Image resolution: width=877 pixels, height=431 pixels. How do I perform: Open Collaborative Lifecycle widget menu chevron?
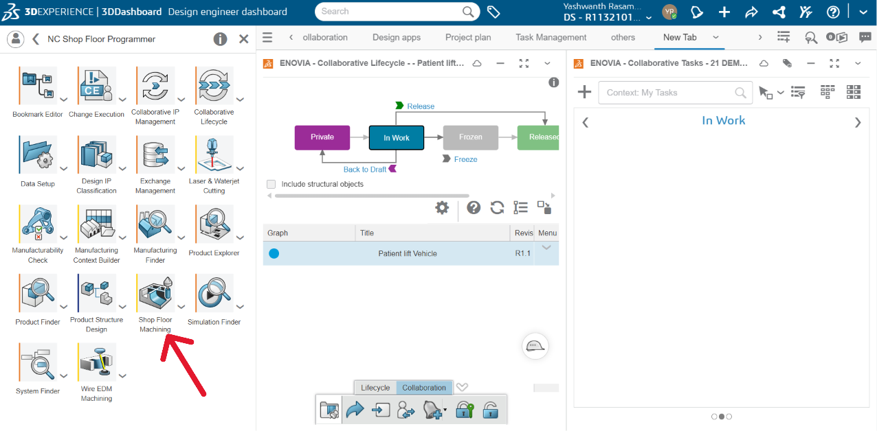(x=547, y=63)
